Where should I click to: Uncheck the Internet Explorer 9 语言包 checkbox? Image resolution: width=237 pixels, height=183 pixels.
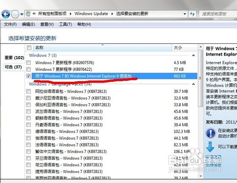[x=28, y=76]
